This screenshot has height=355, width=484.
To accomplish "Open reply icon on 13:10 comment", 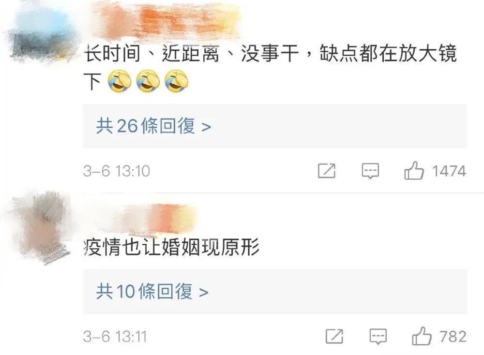I will [370, 171].
